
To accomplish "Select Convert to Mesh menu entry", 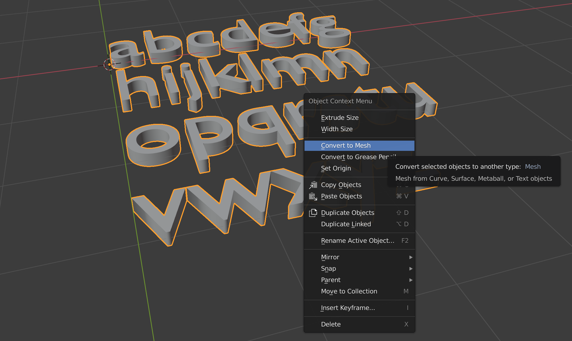I will 346,146.
